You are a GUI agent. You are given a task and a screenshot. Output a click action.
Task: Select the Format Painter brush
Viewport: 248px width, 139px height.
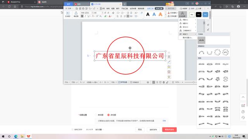pos(76,14)
